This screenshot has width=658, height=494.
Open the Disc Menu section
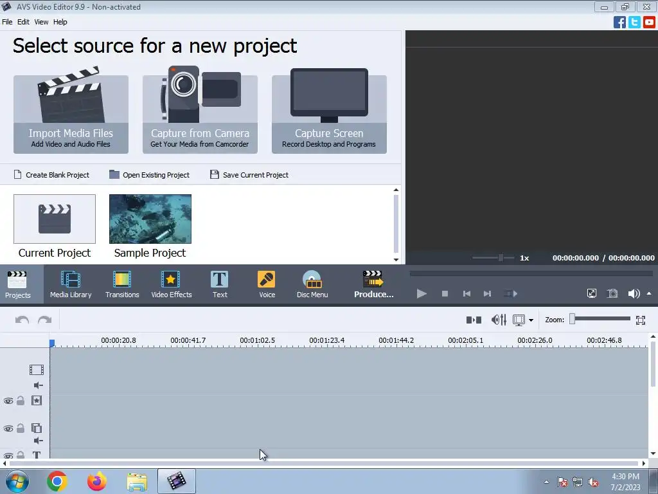point(312,284)
